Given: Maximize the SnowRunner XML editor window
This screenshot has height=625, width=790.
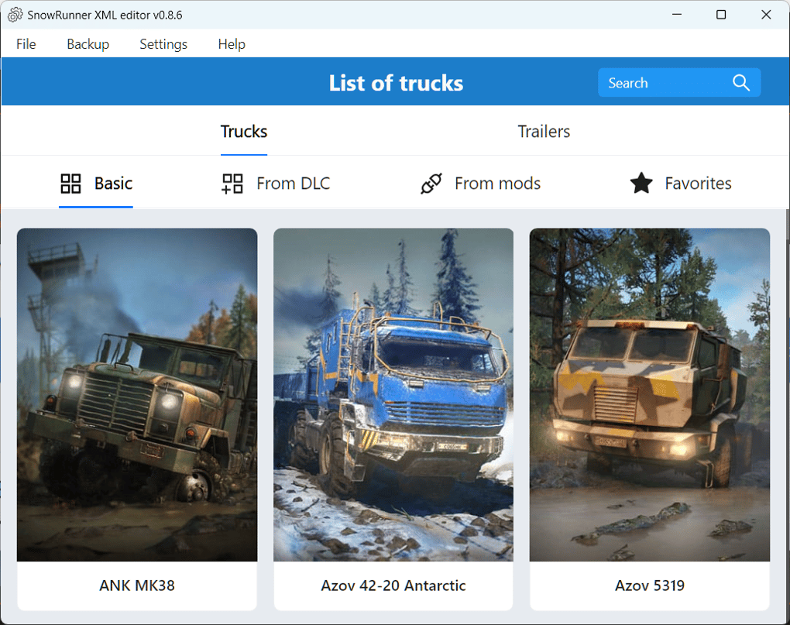Looking at the screenshot, I should 721,15.
